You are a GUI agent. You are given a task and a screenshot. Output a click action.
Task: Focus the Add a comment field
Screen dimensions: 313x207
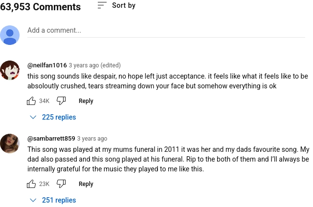point(166,30)
